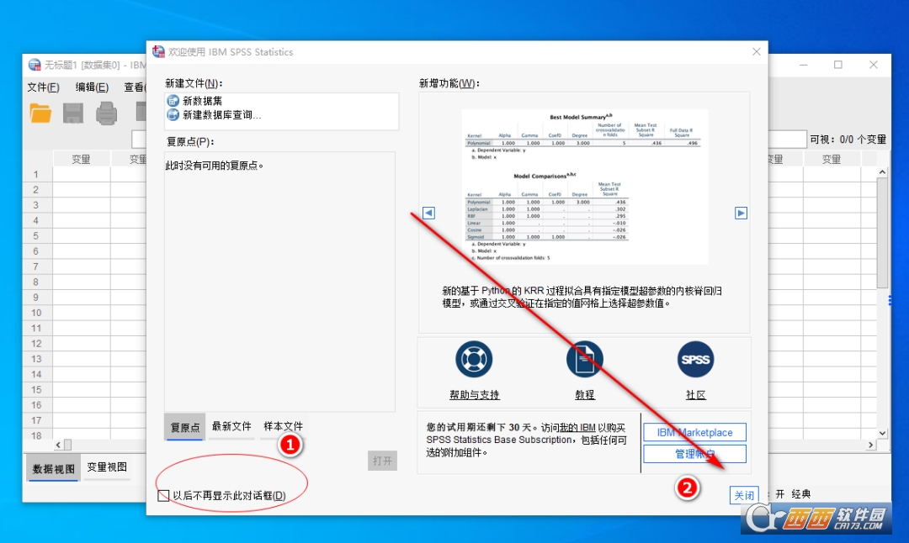Click the Save floppy disk toolbar icon
The image size is (909, 543).
tap(73, 113)
